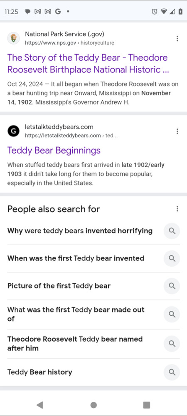
Task: Open the three-dot menu for the National Park Service result
Action: tap(177, 38)
